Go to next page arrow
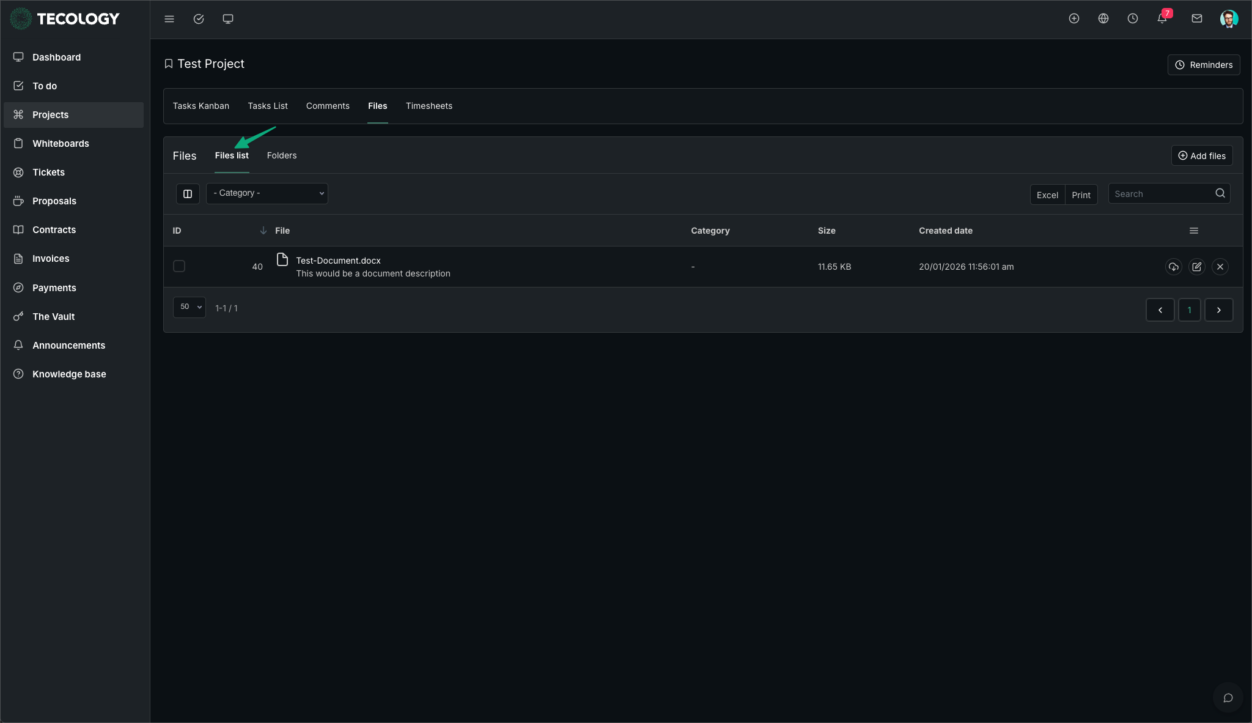Screen dimensions: 1252x723 [x=1218, y=310]
